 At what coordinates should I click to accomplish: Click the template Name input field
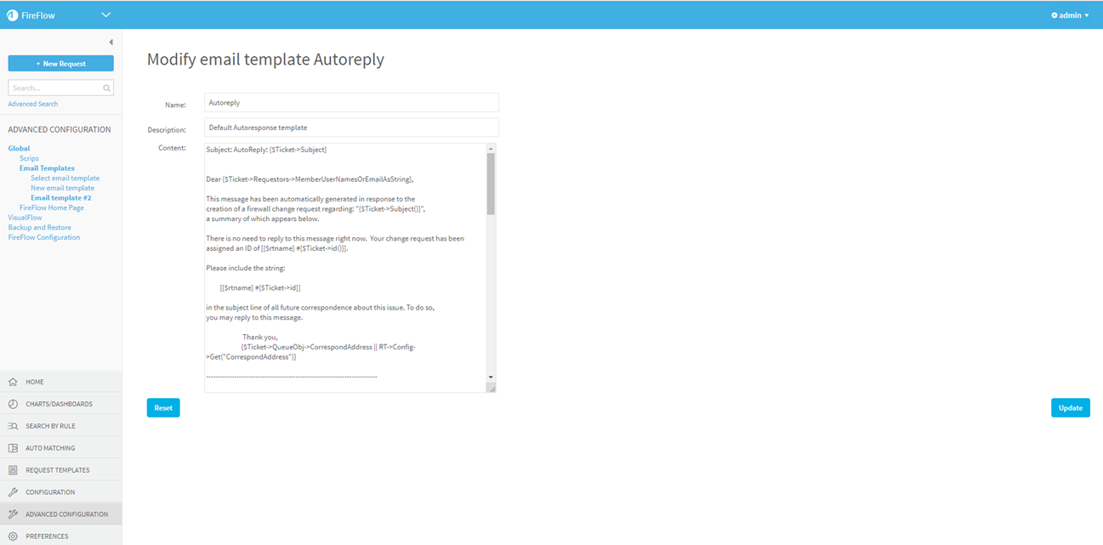coord(351,103)
